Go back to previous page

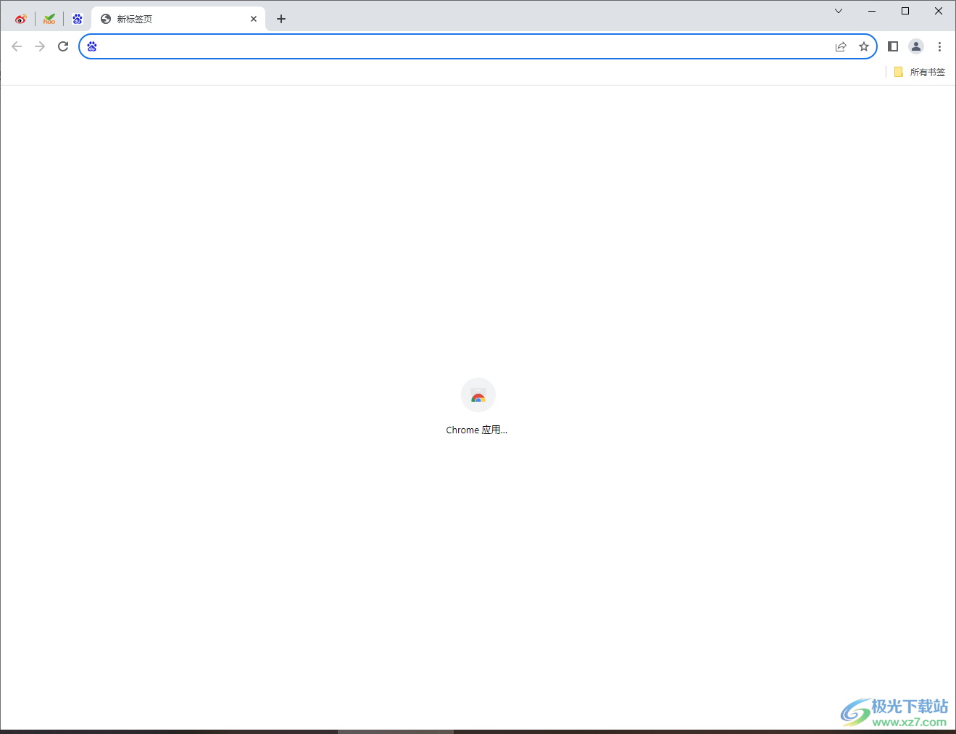pos(17,46)
